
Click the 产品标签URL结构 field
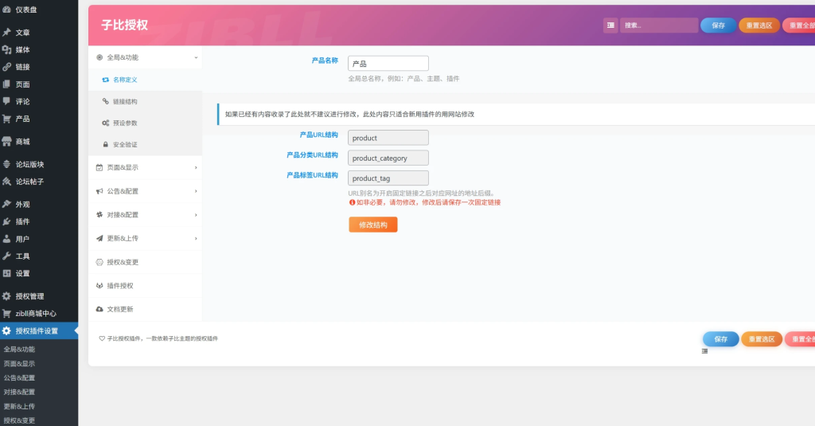[x=388, y=178]
